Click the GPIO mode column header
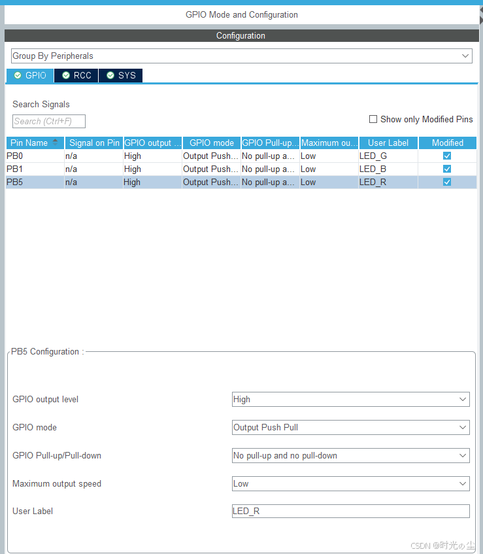 pyautogui.click(x=212, y=143)
